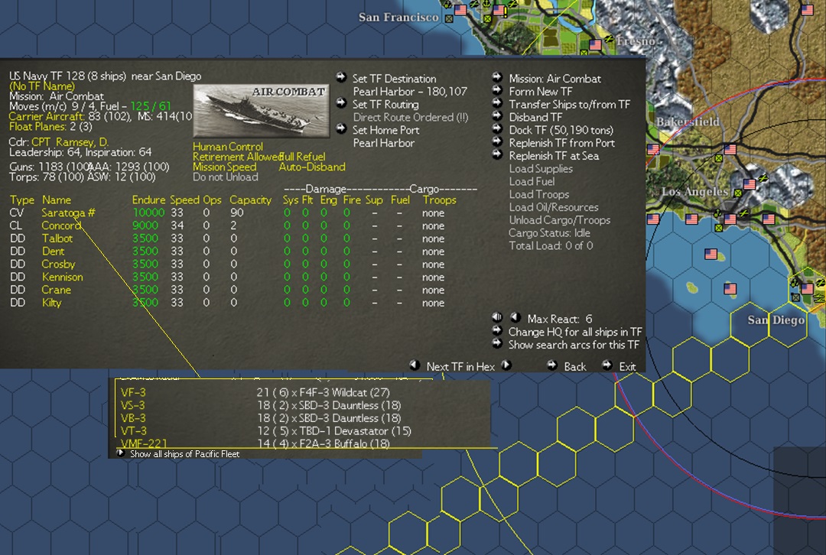
Task: Click the arrow icon beside Set TF Routing
Action: tap(341, 103)
